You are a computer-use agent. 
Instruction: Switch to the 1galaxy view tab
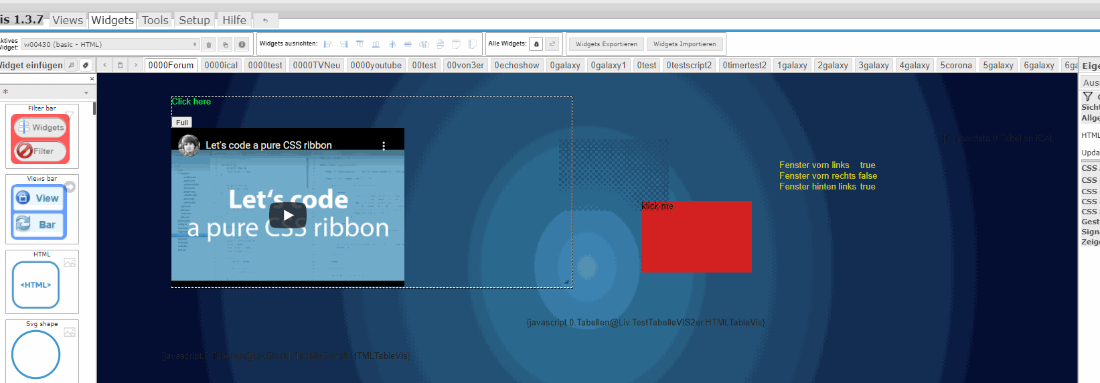(x=792, y=65)
